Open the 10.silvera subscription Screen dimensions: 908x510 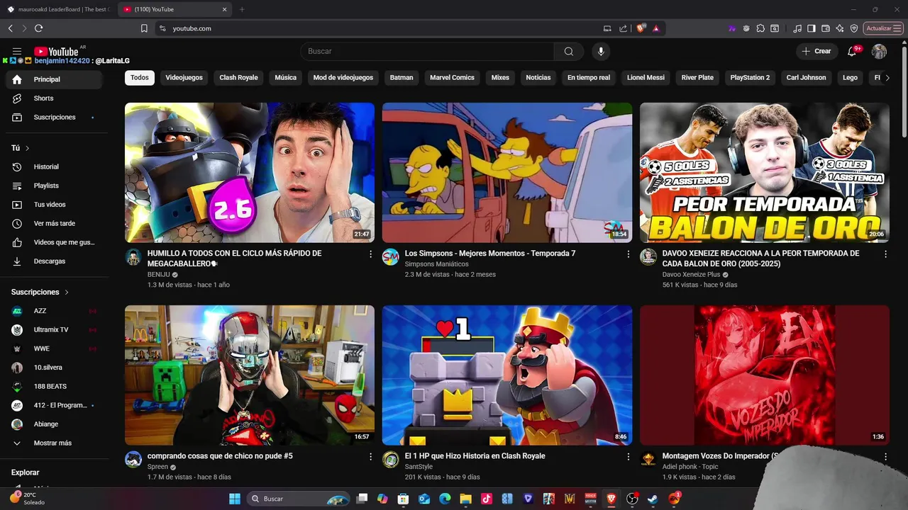pos(54,368)
